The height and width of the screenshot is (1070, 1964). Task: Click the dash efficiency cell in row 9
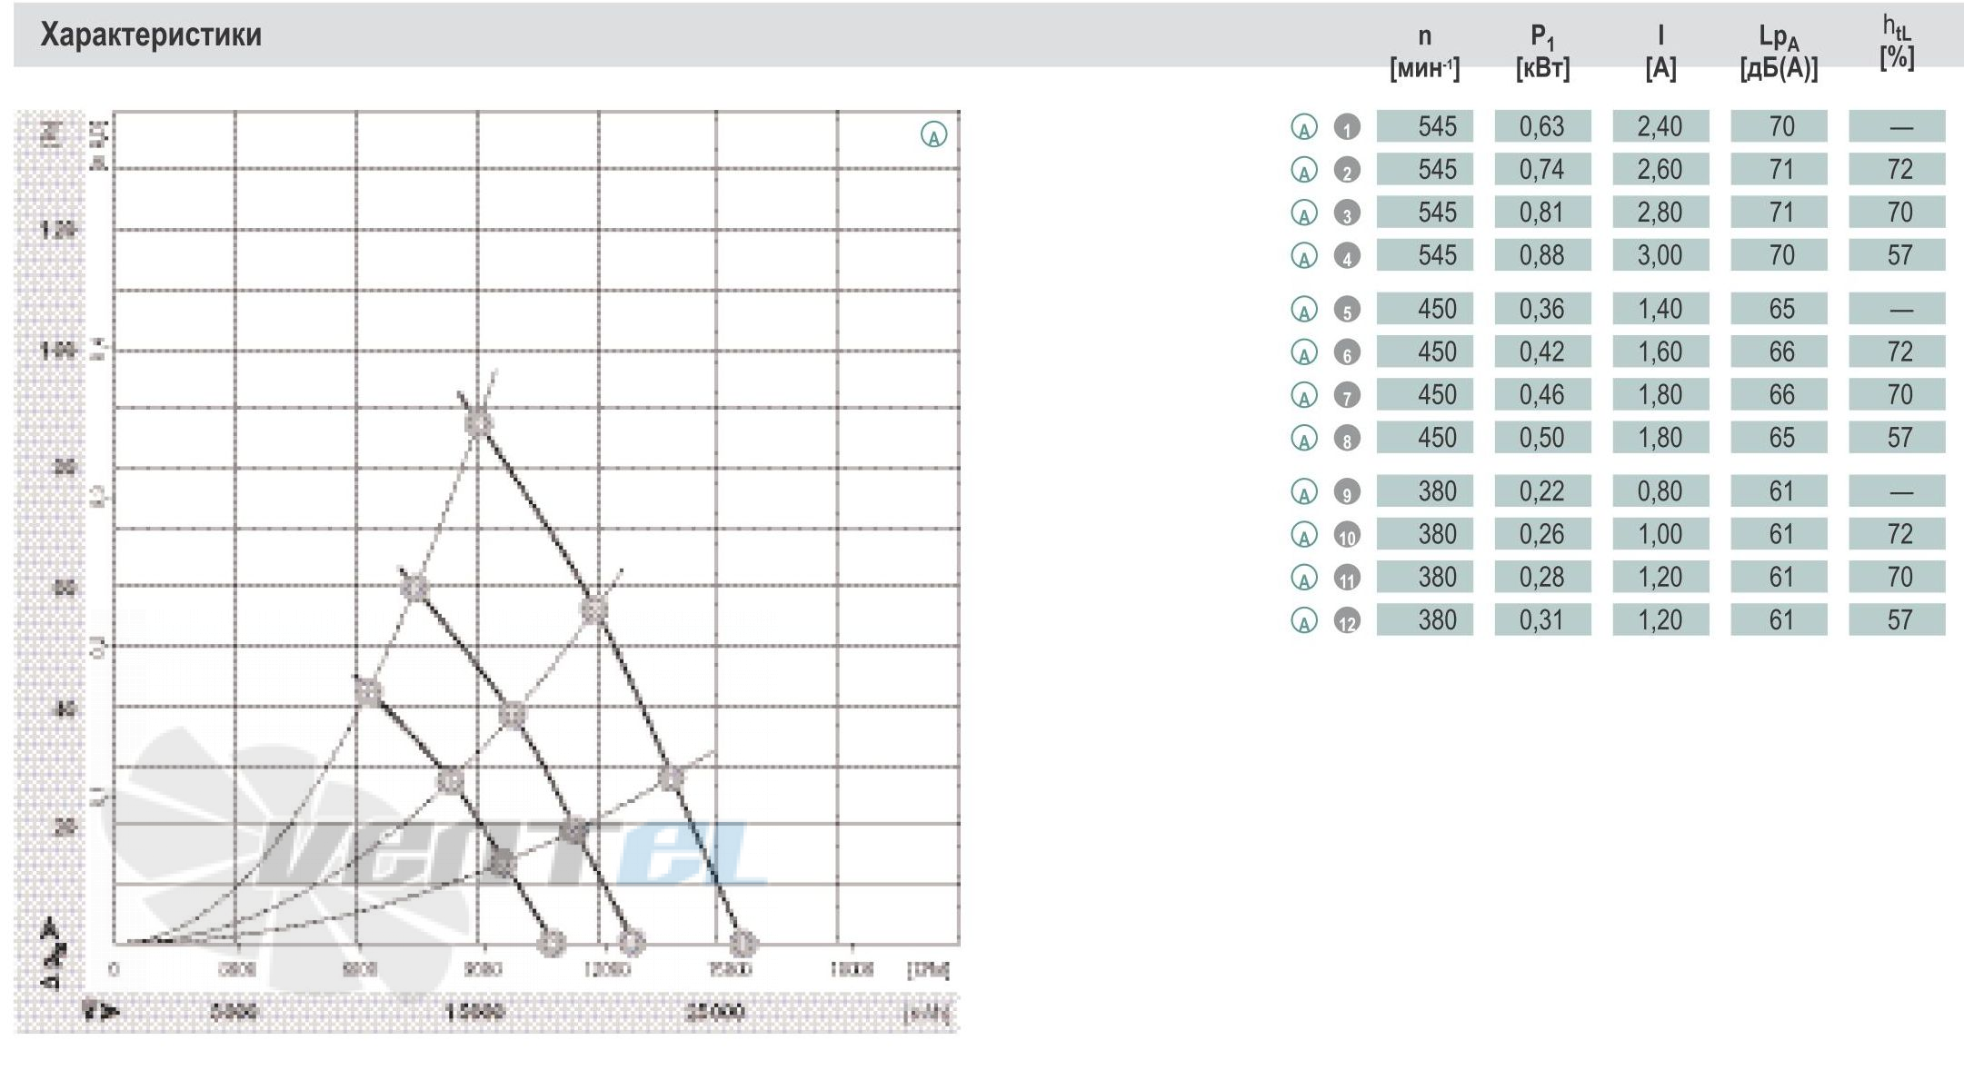[x=1897, y=491]
